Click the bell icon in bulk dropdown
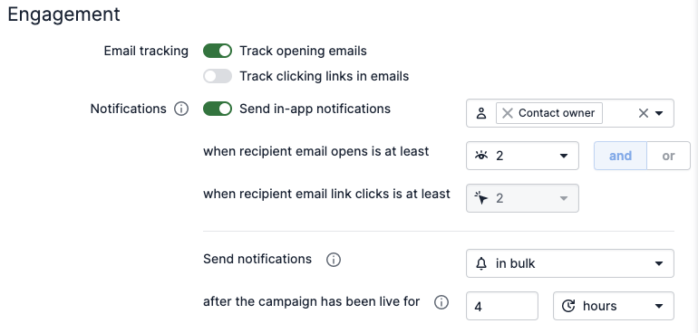 pos(481,263)
